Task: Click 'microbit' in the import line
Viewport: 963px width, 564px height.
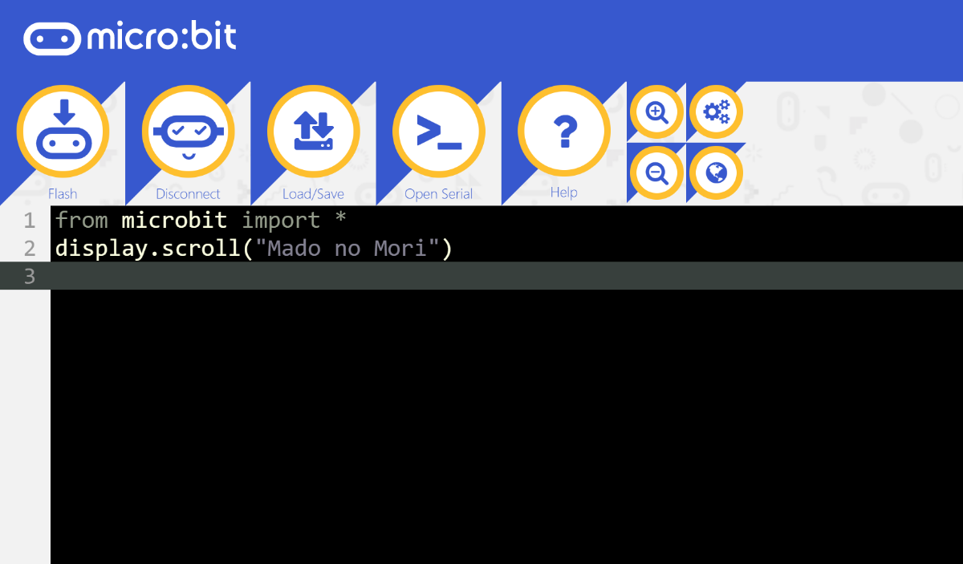Action: [174, 220]
